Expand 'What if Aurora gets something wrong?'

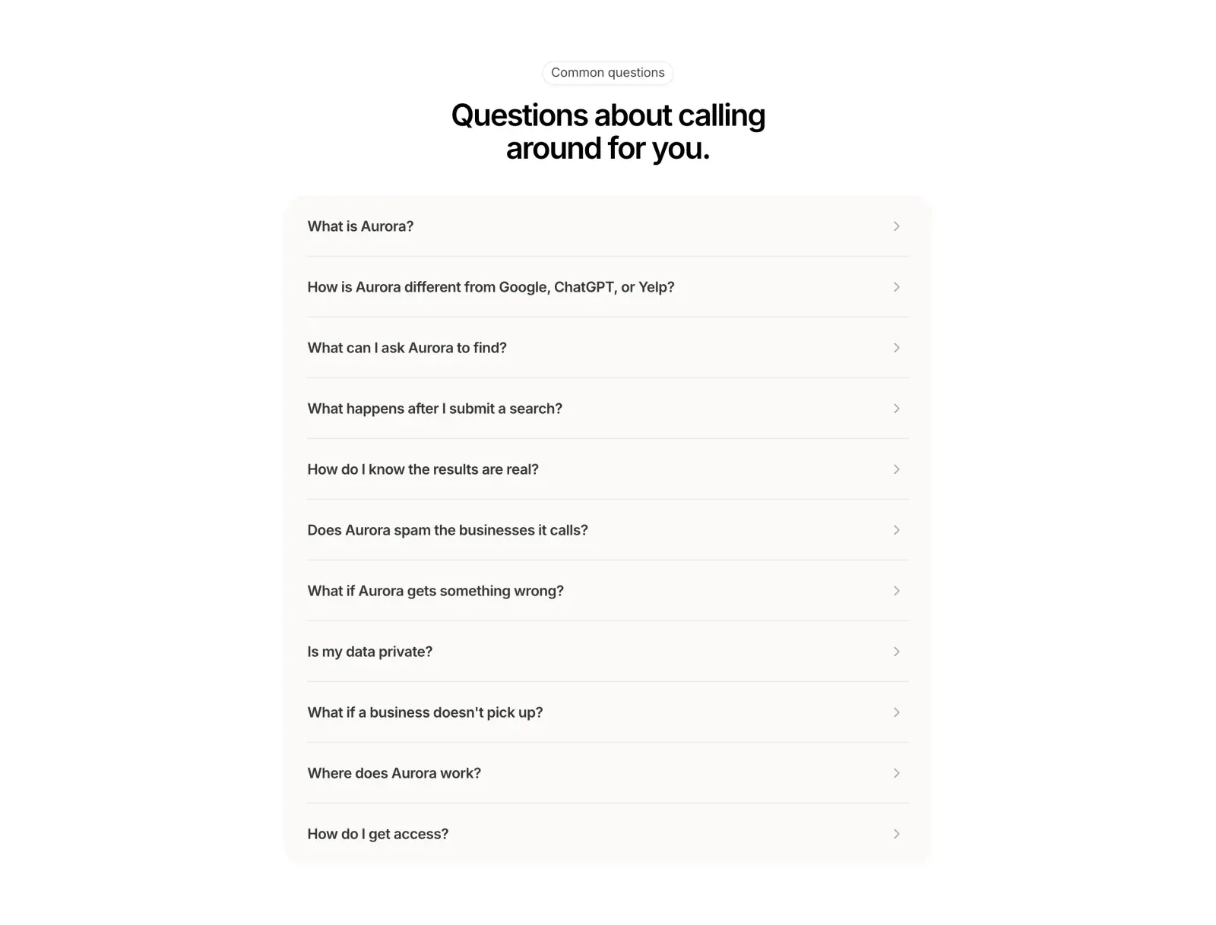coord(607,591)
